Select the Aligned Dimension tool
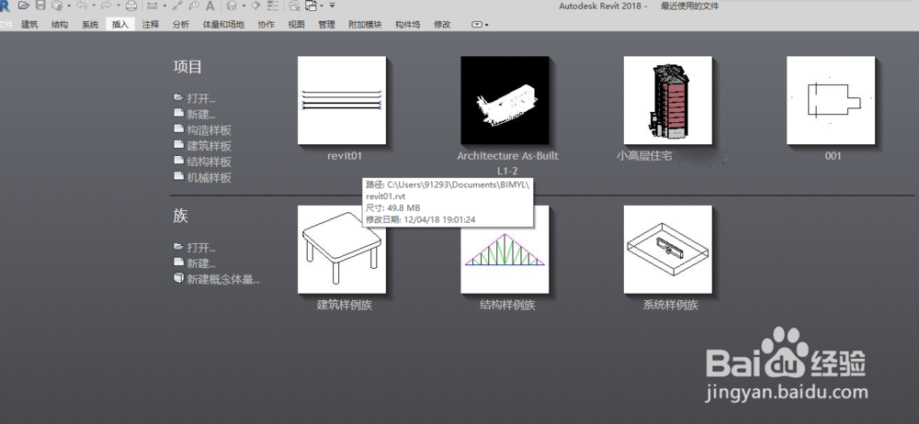The width and height of the screenshot is (919, 424). 179,6
